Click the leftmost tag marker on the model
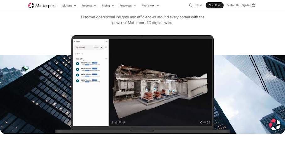This screenshot has height=163, width=285. (146, 89)
